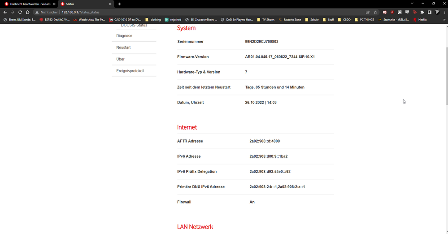The height and width of the screenshot is (234, 448).
Task: Open the 'ESP32-DevKitC V4' bookmark
Action: point(55,20)
